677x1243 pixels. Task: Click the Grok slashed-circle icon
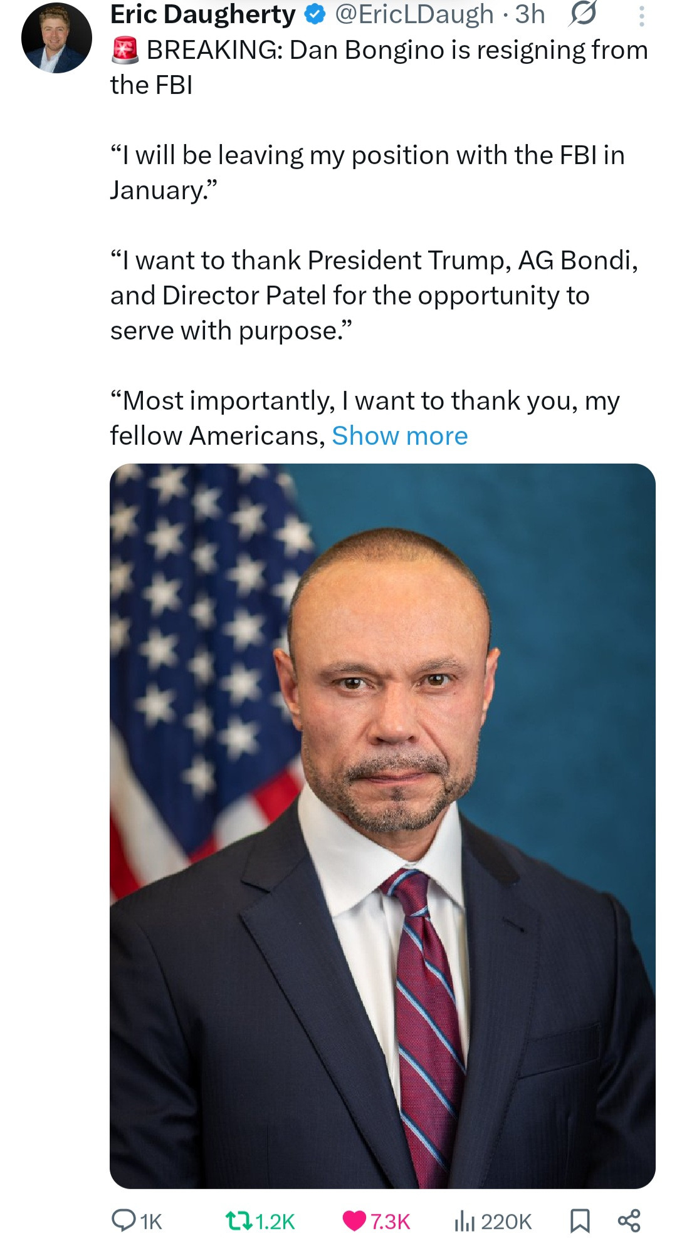582,15
